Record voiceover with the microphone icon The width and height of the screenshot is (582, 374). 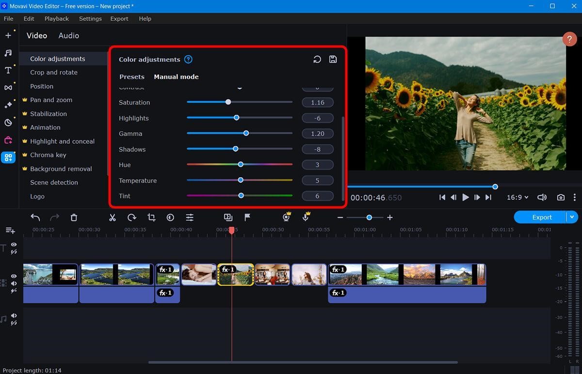click(x=306, y=218)
